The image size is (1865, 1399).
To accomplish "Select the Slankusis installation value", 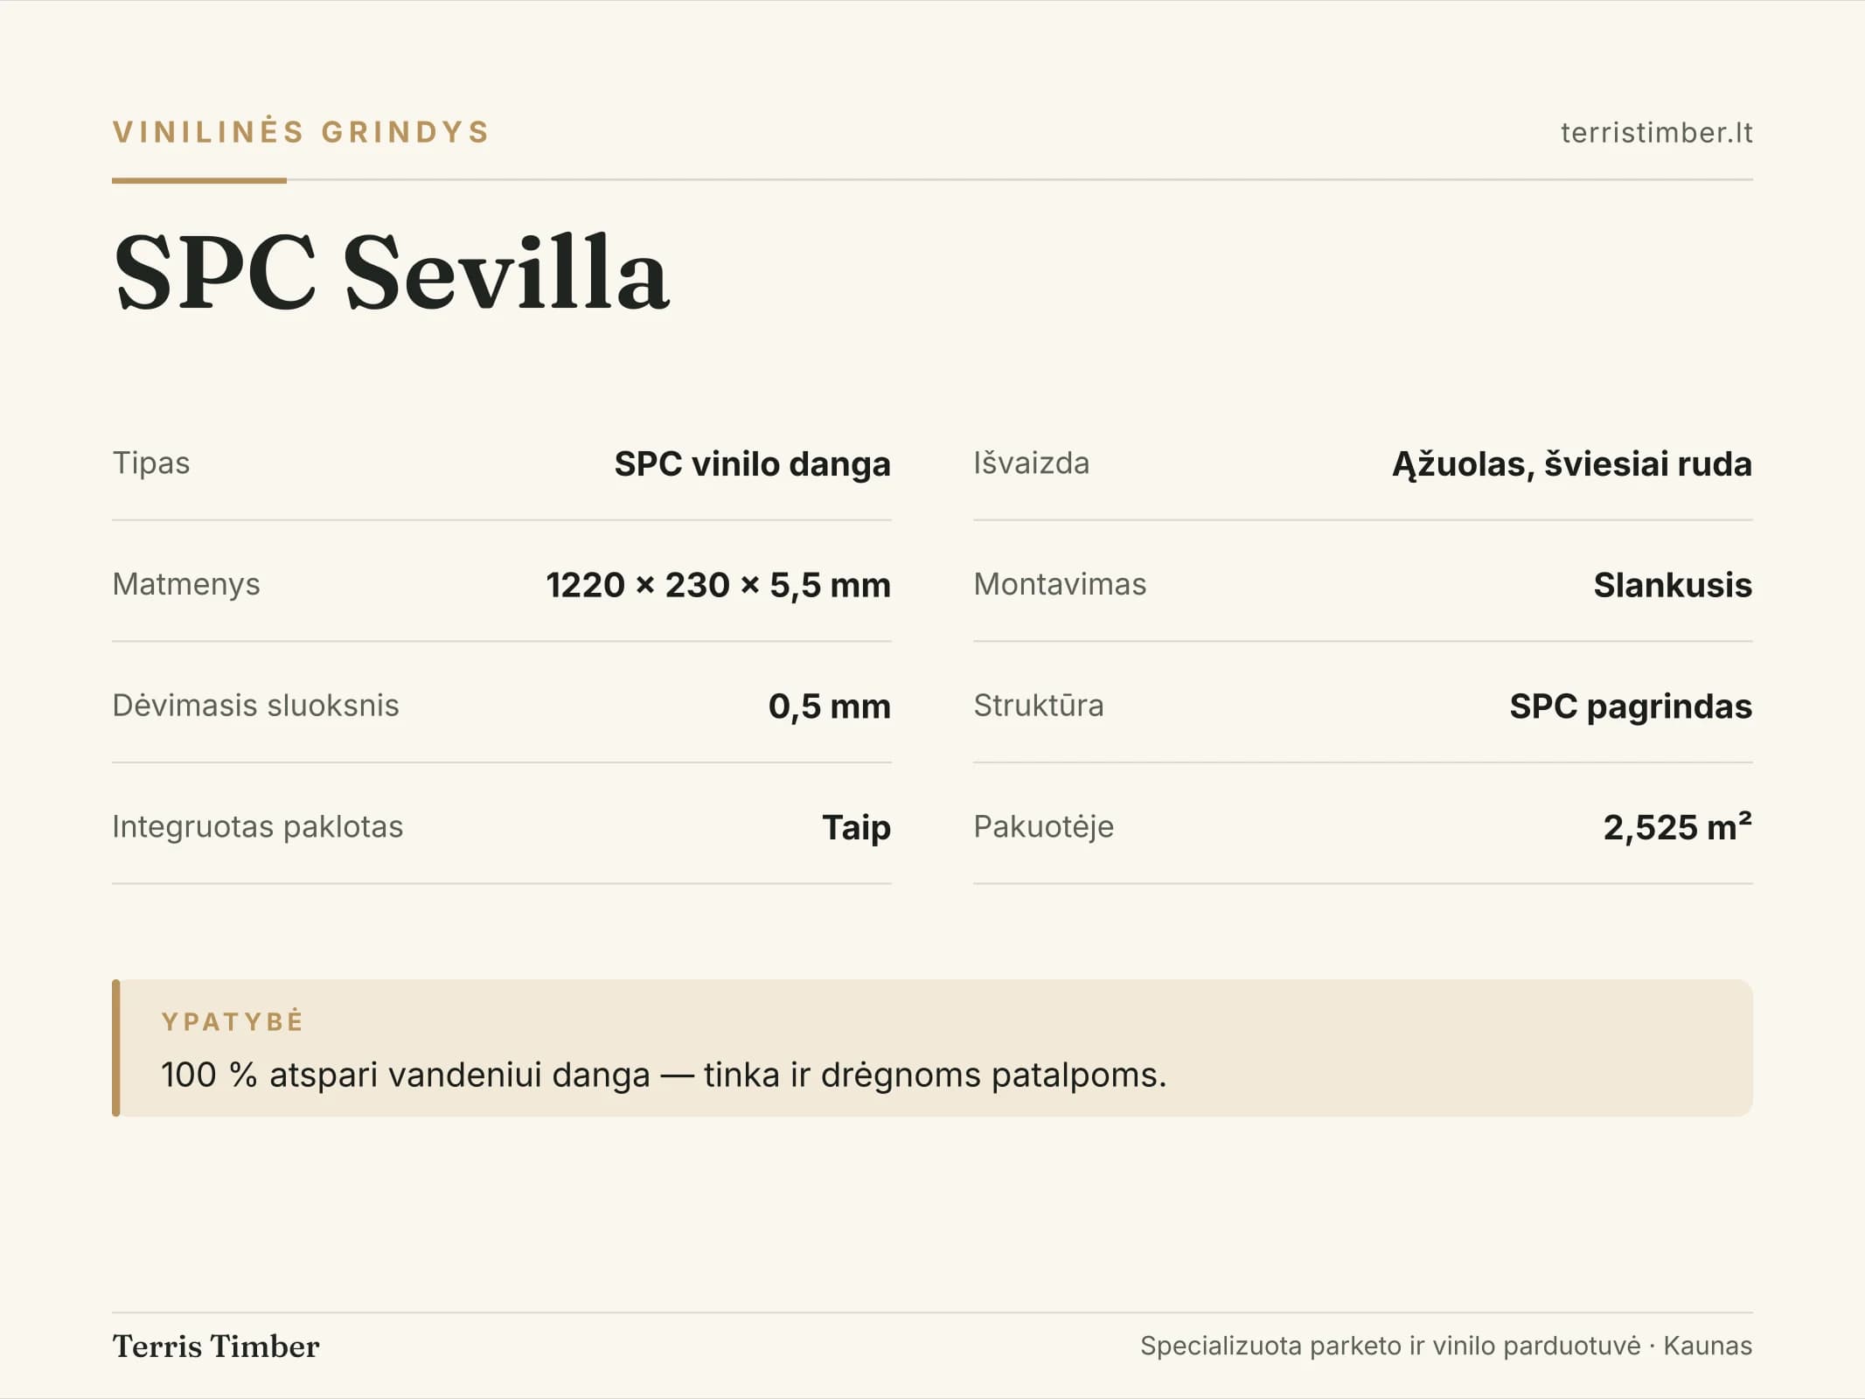I will point(1673,585).
